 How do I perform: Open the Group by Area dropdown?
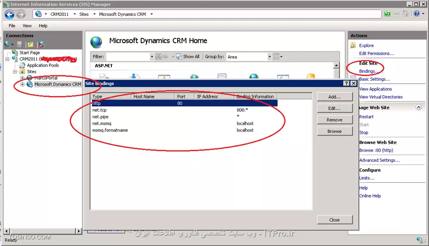click(269, 56)
